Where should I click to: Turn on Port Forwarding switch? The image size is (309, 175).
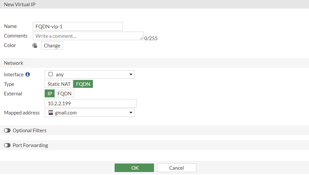pos(7,145)
